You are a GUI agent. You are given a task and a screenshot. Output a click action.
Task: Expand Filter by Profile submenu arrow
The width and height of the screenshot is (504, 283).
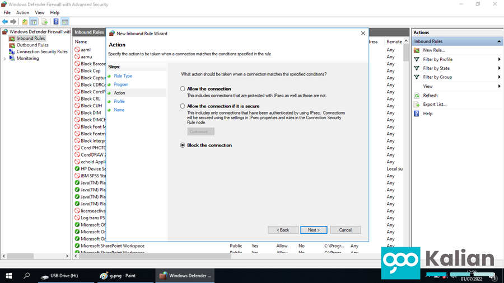click(x=499, y=59)
